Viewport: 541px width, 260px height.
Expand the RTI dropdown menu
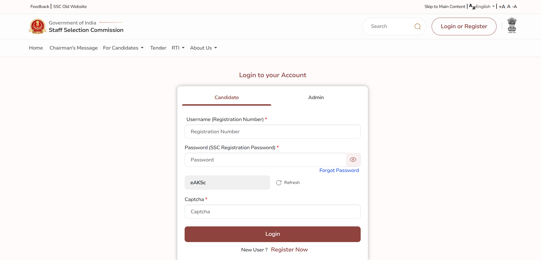pos(178,48)
